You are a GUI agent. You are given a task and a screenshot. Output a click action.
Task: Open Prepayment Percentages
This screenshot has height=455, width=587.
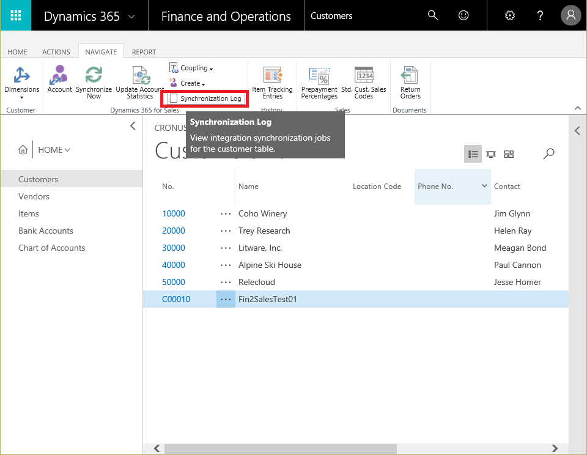[319, 83]
